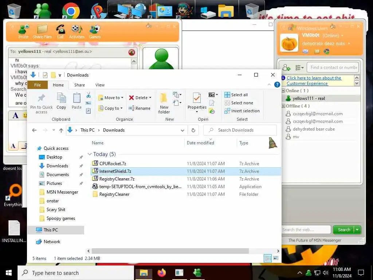
Task: Open Firefox from the taskbar
Action: [162, 273]
